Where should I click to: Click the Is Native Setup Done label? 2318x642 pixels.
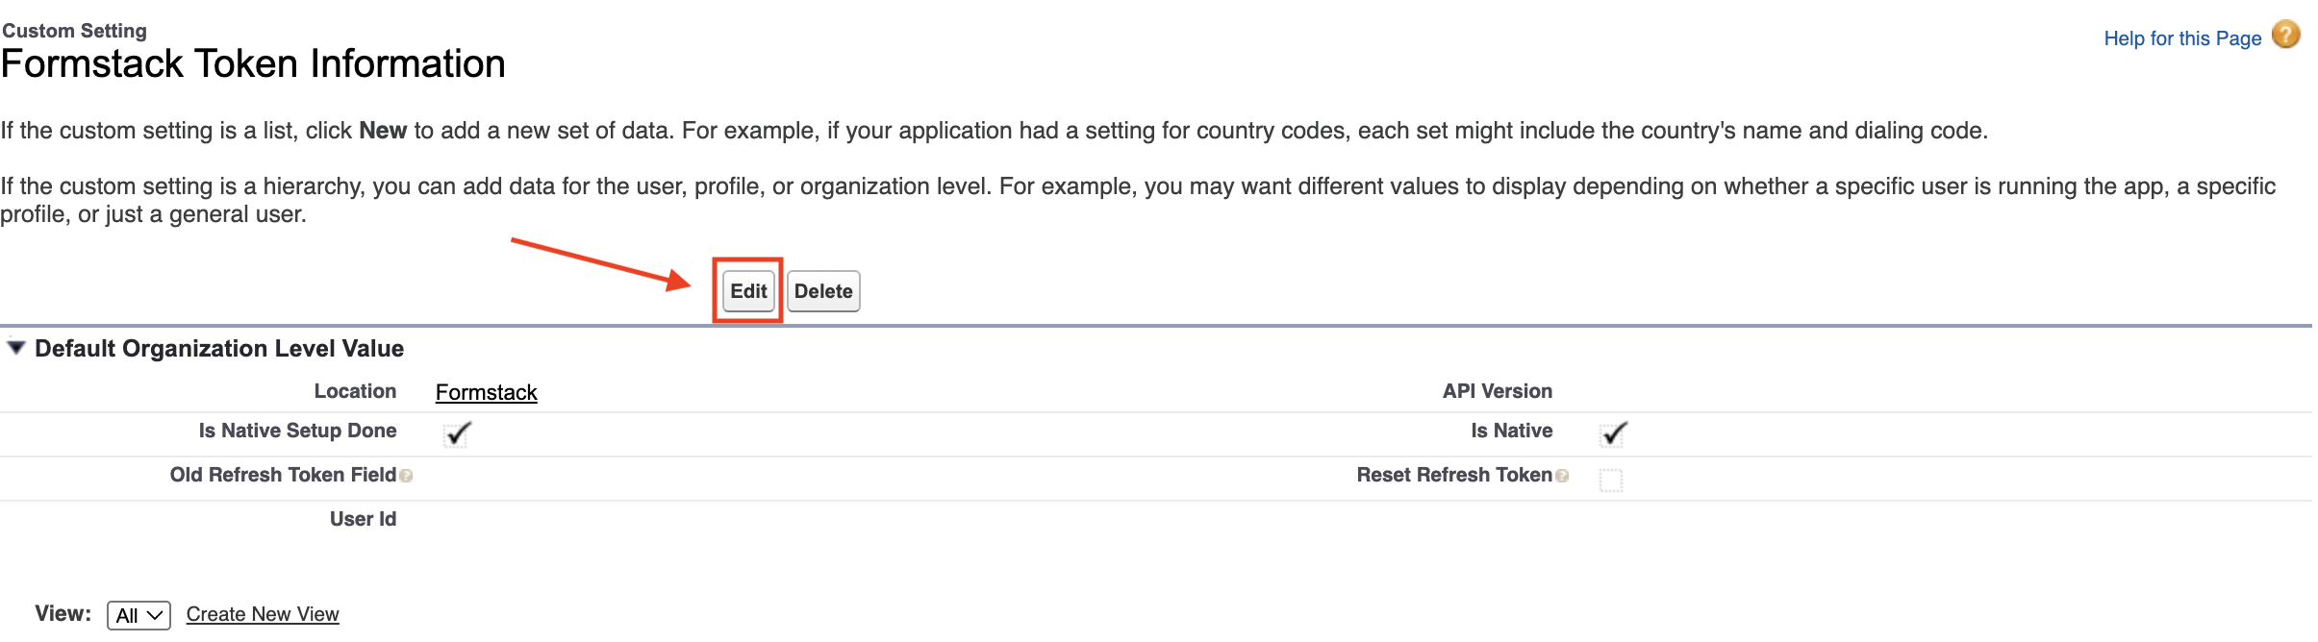click(297, 431)
